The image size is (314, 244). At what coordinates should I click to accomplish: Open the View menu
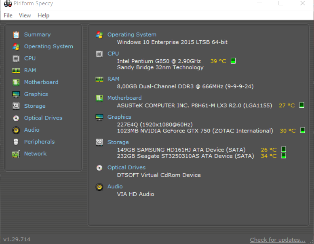coord(25,15)
